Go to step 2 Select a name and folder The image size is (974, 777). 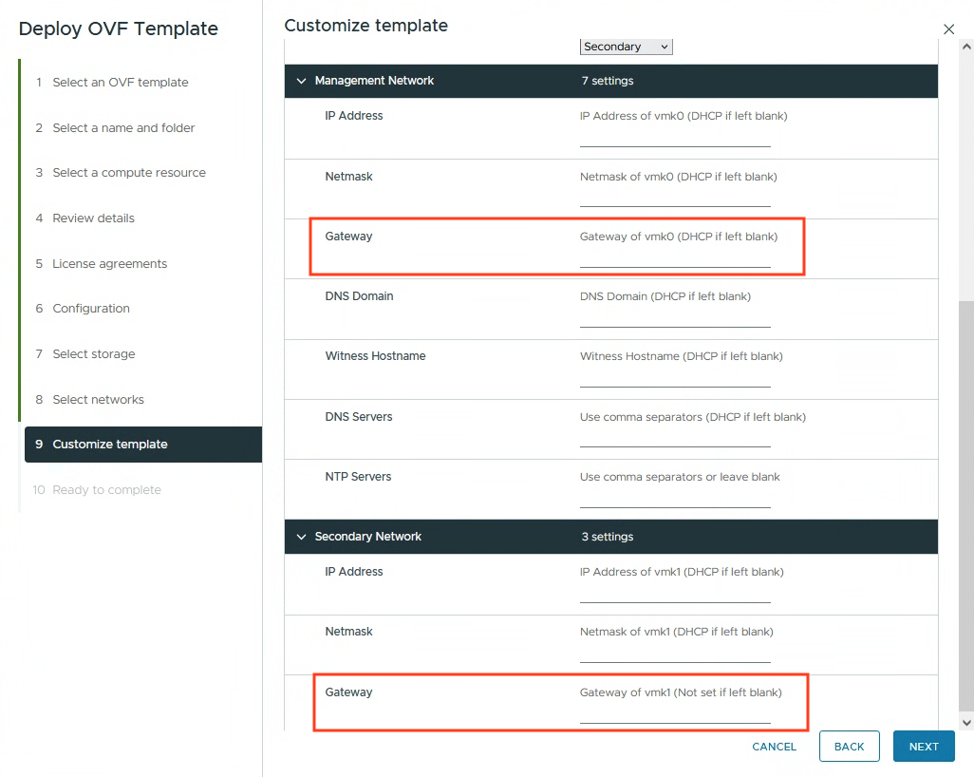(123, 128)
